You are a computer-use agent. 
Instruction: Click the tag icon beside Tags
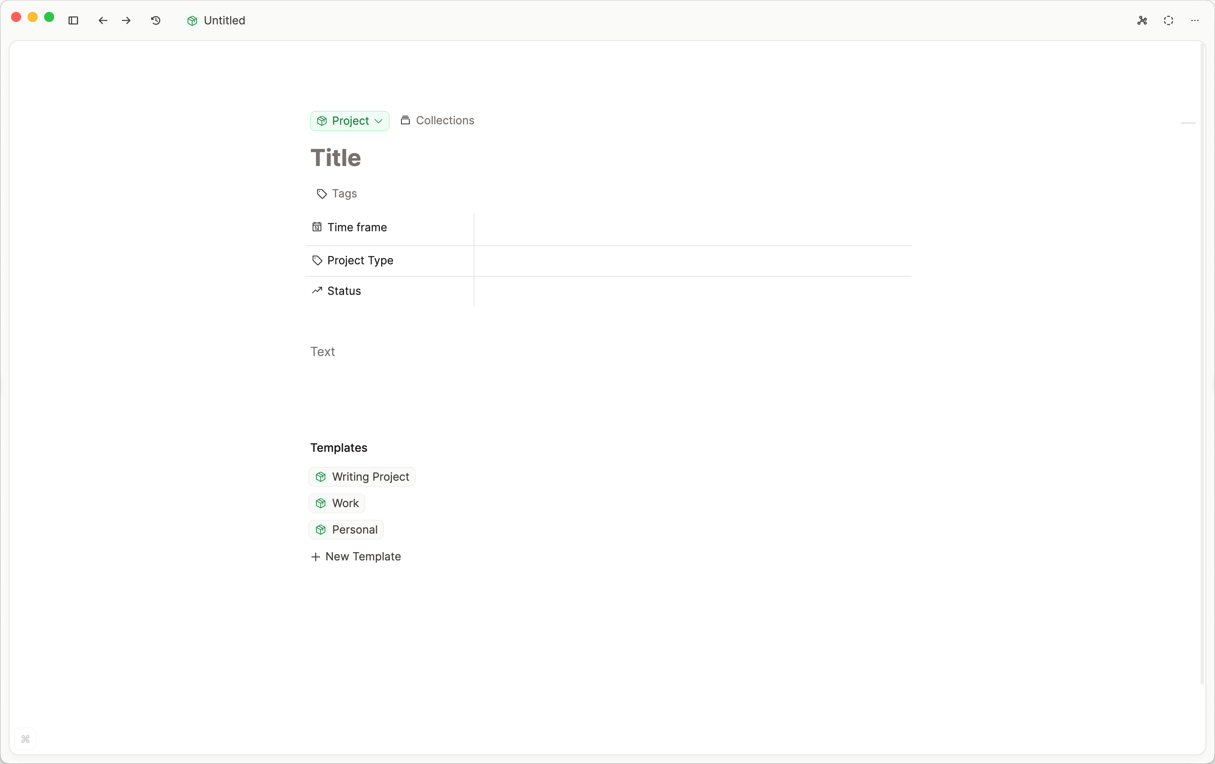tap(321, 194)
